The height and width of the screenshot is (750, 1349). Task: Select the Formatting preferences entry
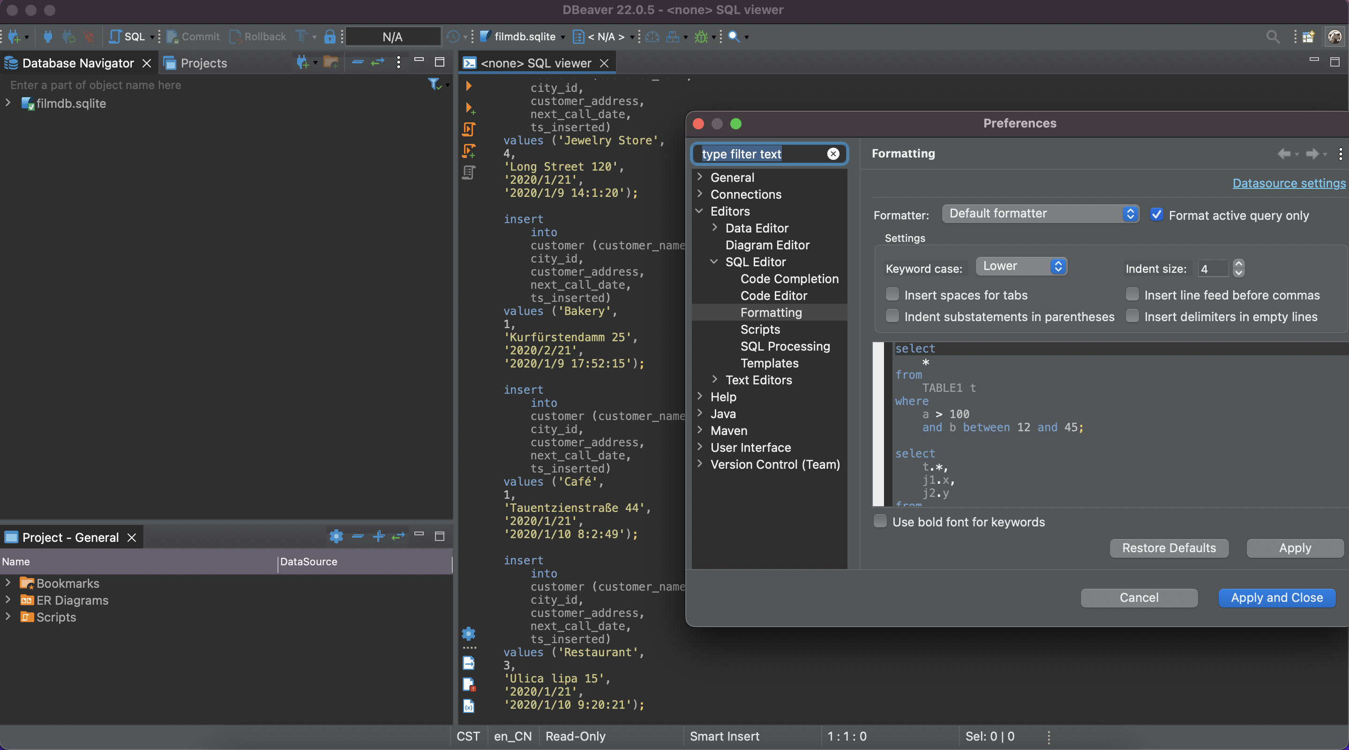[771, 312]
